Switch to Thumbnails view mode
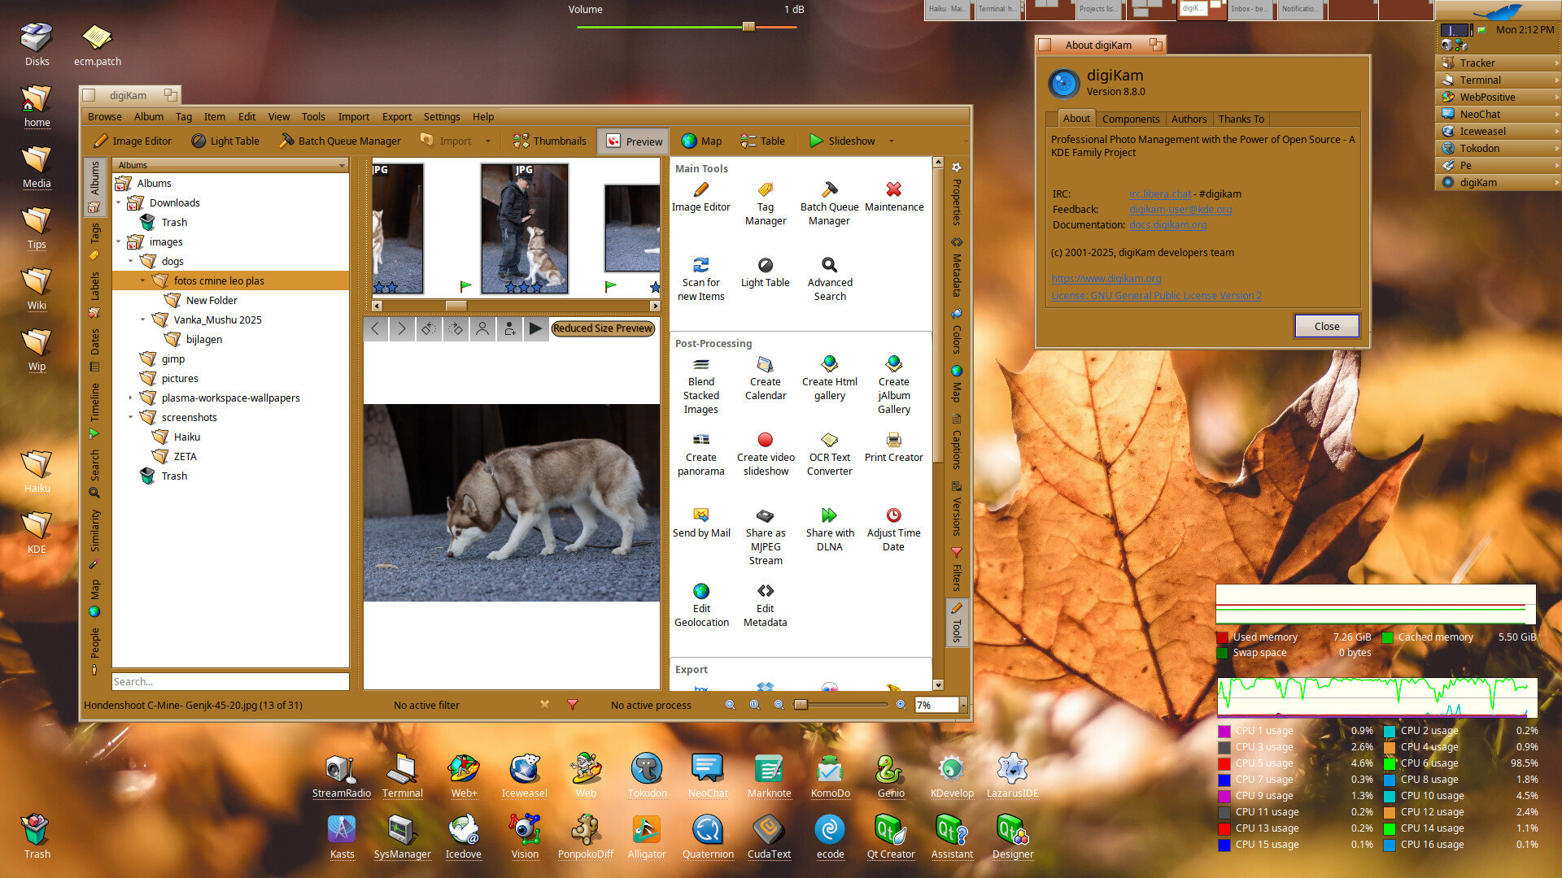The width and height of the screenshot is (1562, 878). pyautogui.click(x=549, y=141)
